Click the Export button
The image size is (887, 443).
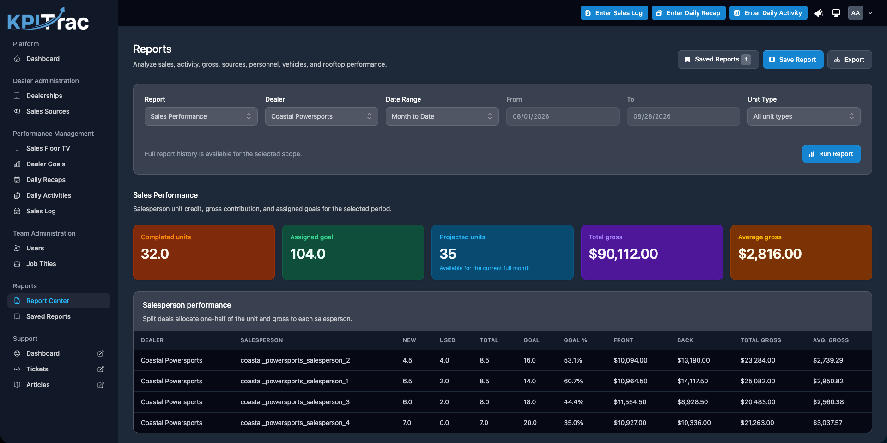[x=850, y=60]
